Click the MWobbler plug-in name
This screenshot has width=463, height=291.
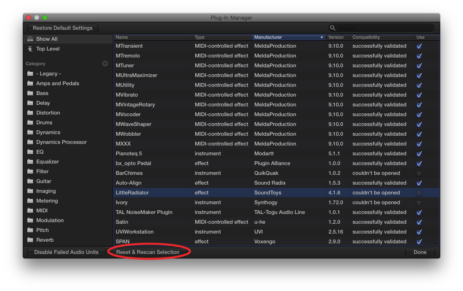click(128, 134)
